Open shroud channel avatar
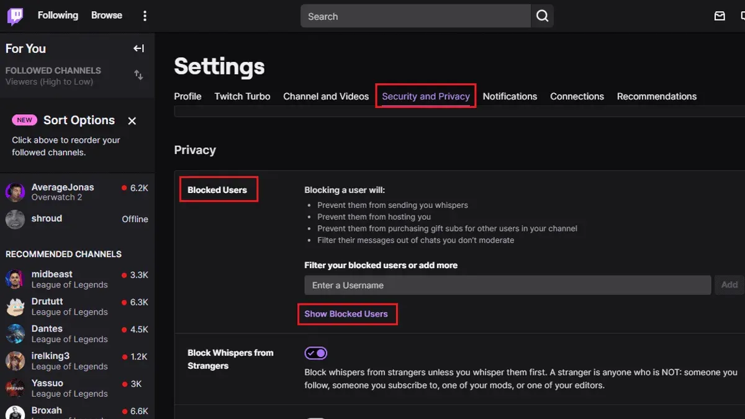Screen dimensions: 745x419 pos(15,219)
